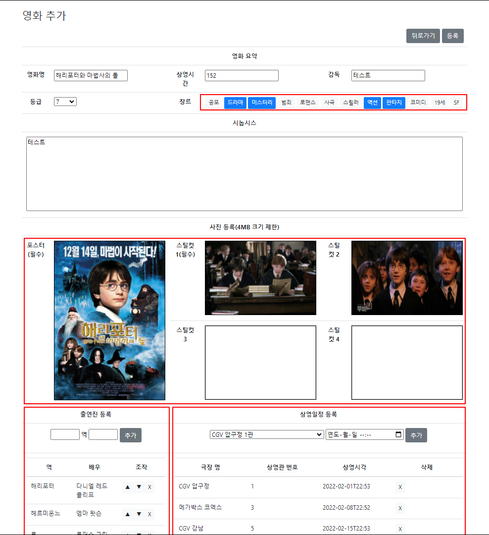
Task: Click the 메가박스 코엑스 theater name
Action: (200, 507)
